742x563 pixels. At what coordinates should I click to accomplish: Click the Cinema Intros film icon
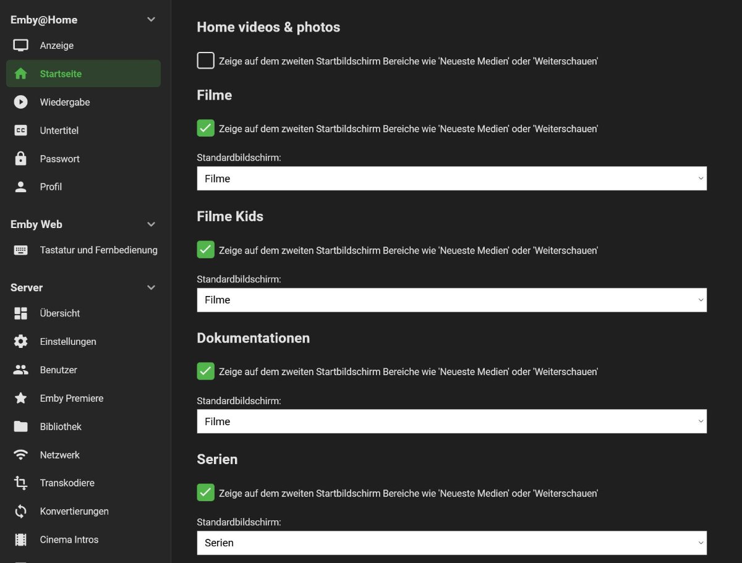coord(21,540)
